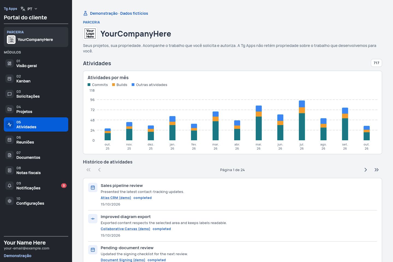Click the Configurações gear icon
The width and height of the screenshot is (393, 262).
[x=10, y=201]
